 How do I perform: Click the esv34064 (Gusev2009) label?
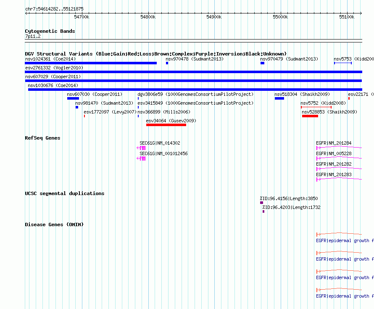(x=171, y=121)
